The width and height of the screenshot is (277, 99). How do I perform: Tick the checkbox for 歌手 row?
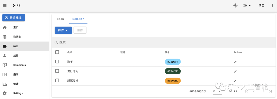point(57,61)
